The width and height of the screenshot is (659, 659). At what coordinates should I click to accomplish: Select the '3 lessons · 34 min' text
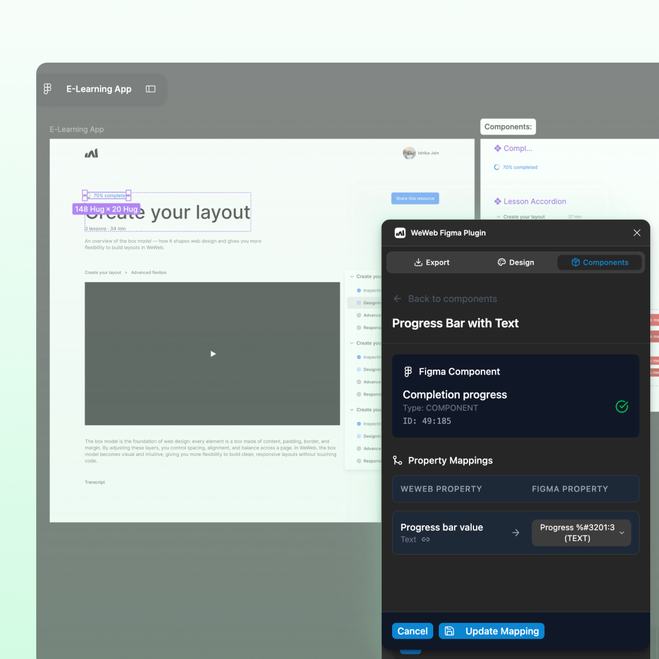tap(105, 228)
